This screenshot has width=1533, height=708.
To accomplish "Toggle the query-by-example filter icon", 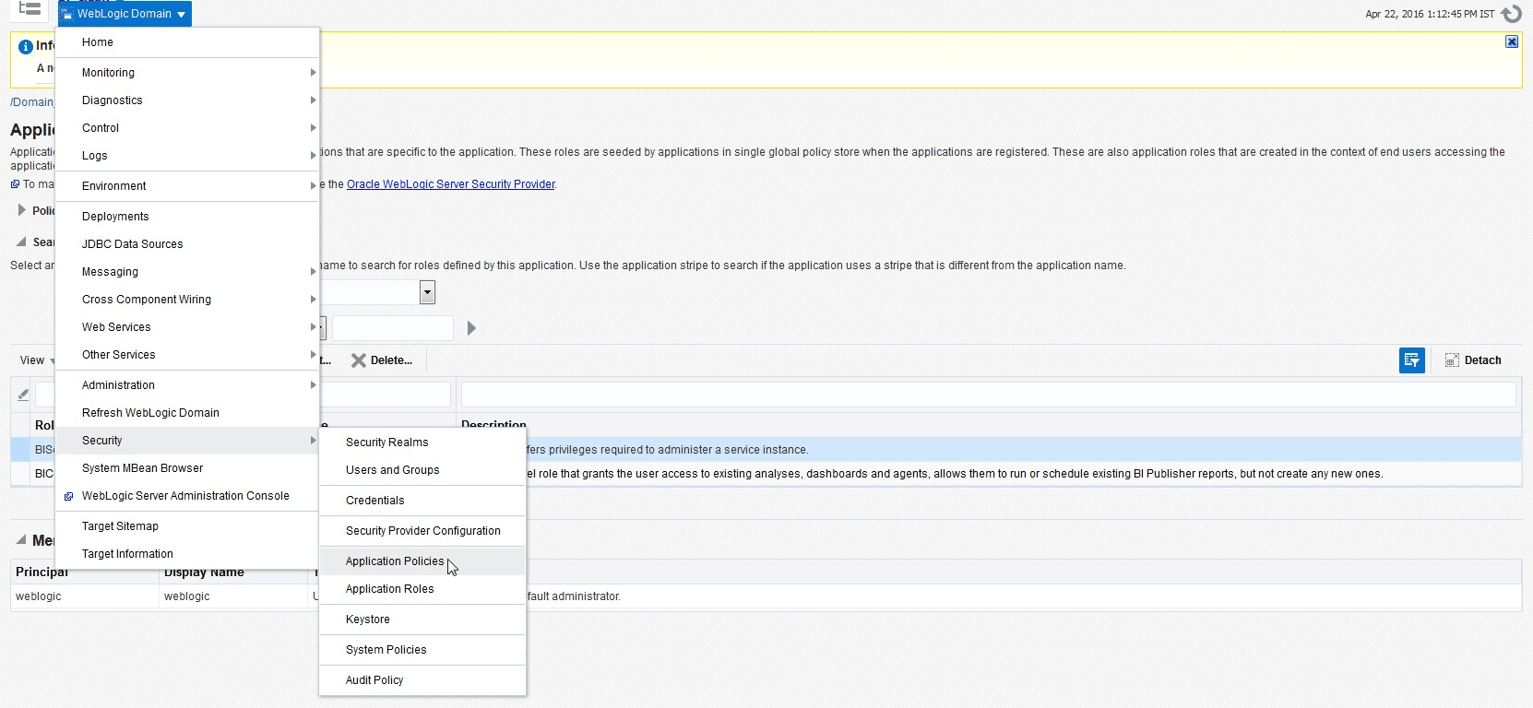I will tap(1411, 360).
